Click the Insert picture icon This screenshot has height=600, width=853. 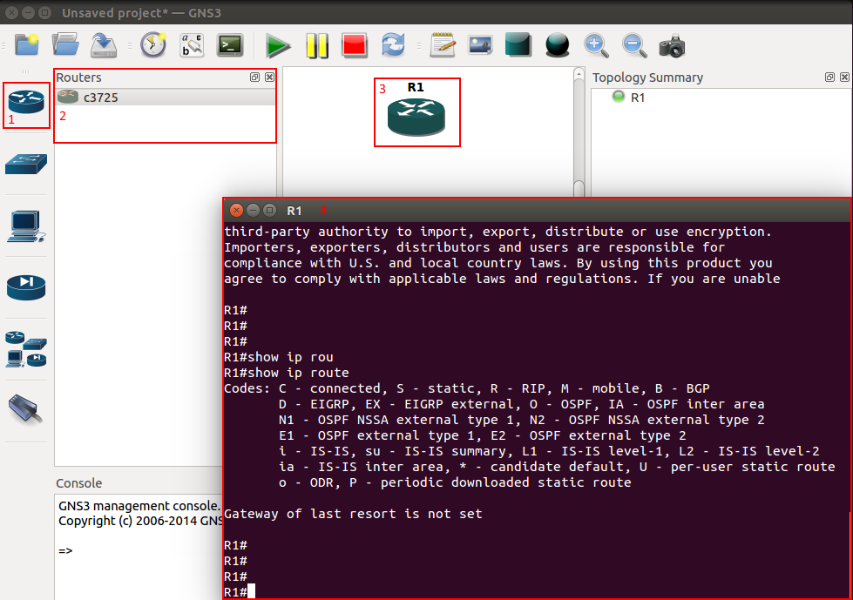[480, 45]
